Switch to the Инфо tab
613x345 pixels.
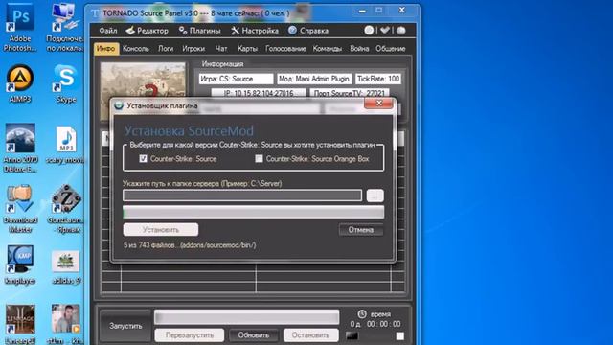point(106,49)
